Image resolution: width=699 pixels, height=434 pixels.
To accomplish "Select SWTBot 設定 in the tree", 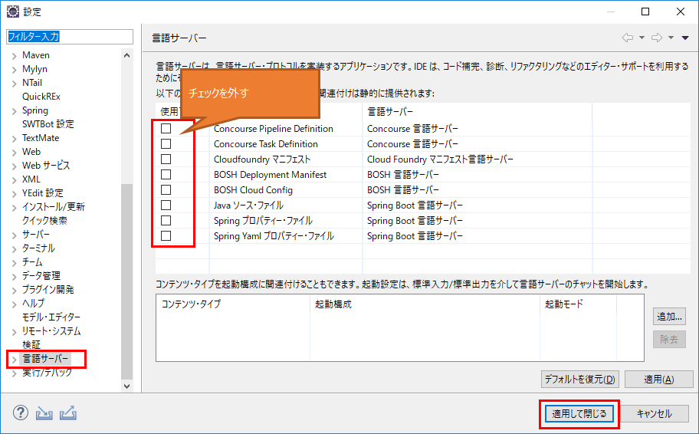I will pyautogui.click(x=48, y=124).
